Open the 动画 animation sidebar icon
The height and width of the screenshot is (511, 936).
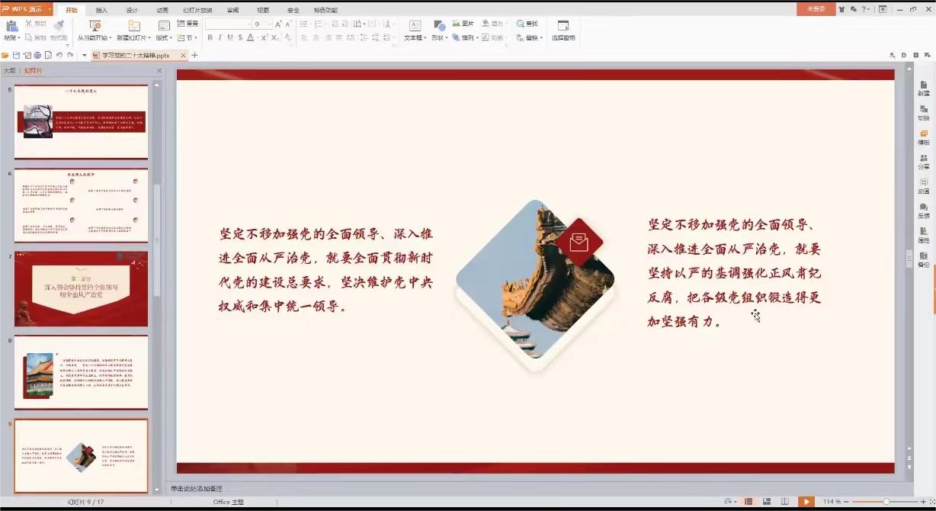923,185
